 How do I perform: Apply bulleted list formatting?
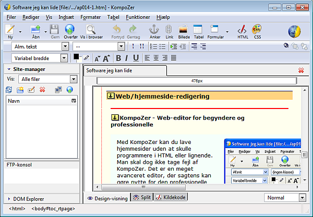pyautogui.click(x=162, y=46)
